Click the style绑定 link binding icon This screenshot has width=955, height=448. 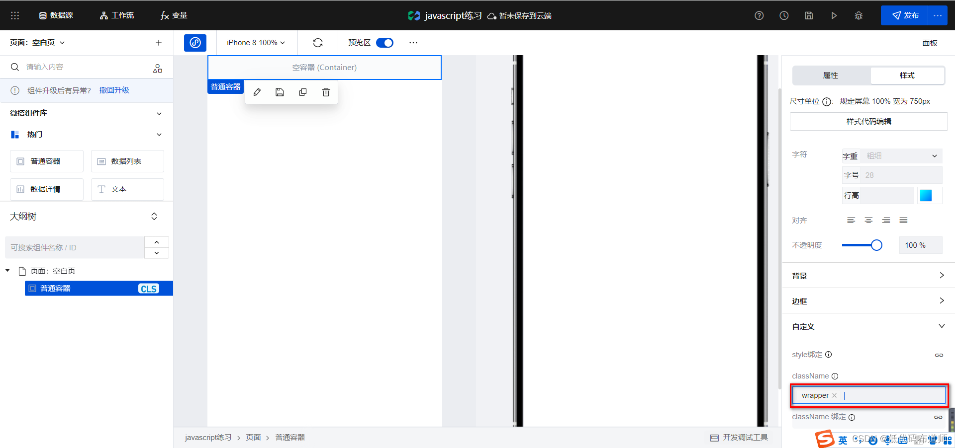(x=939, y=355)
